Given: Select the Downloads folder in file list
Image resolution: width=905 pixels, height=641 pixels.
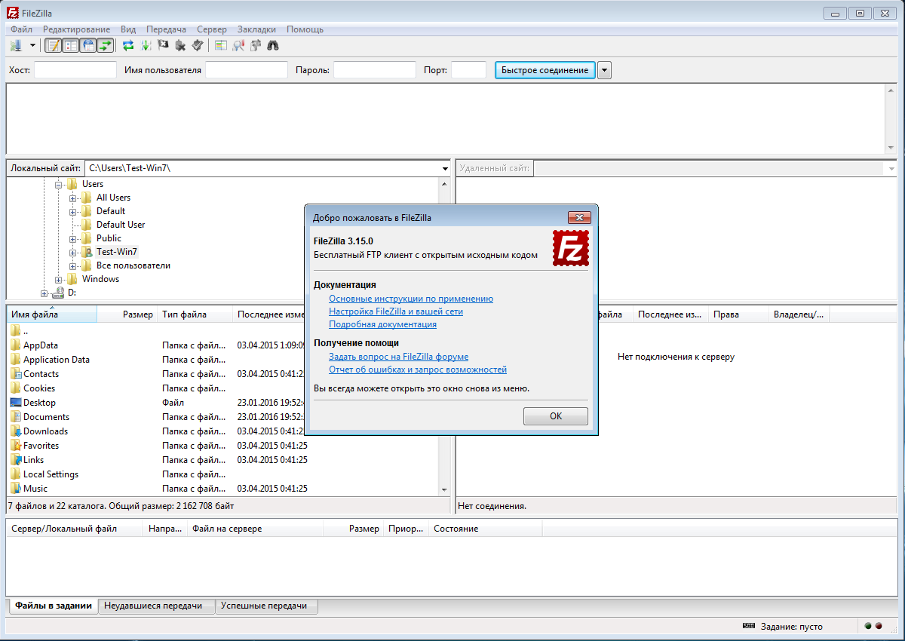Looking at the screenshot, I should pyautogui.click(x=45, y=431).
